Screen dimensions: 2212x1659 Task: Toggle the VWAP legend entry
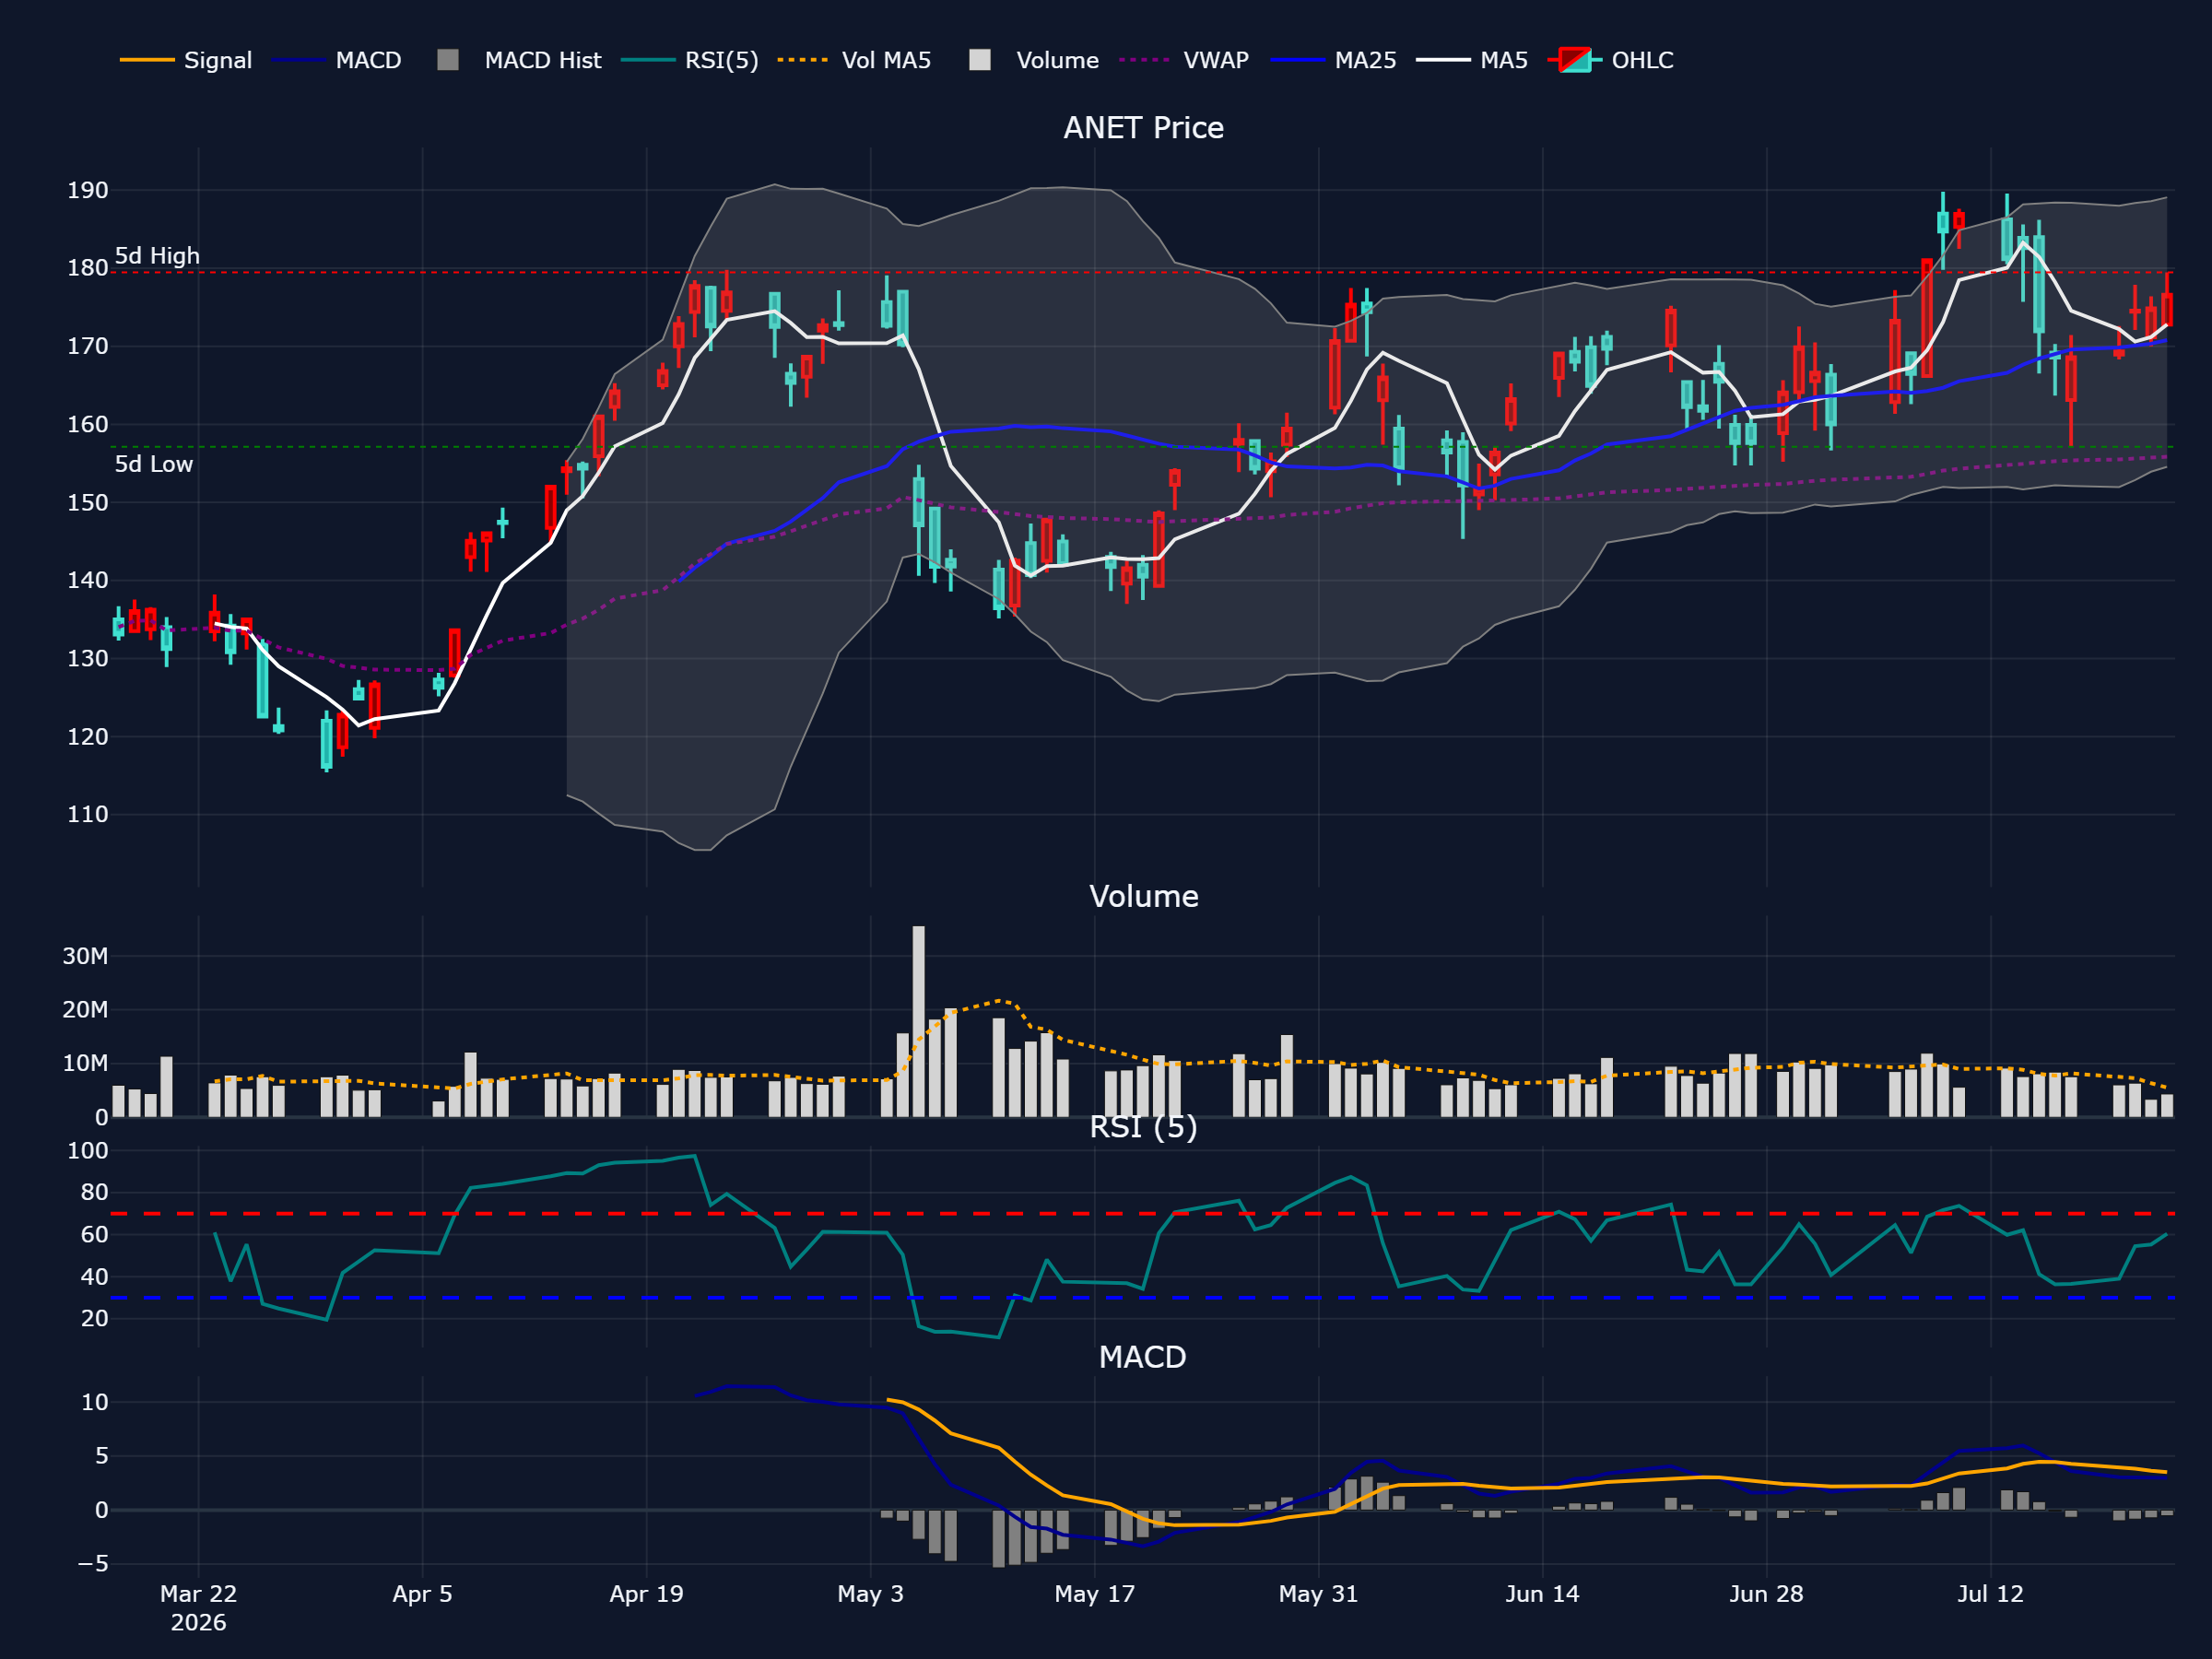click(x=1184, y=60)
